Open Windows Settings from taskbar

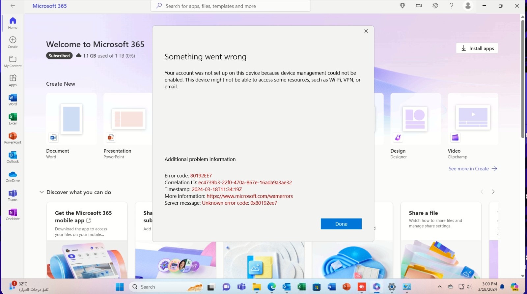392,287
